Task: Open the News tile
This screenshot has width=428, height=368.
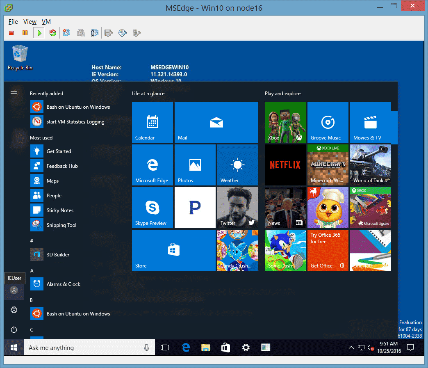Action: [x=285, y=207]
